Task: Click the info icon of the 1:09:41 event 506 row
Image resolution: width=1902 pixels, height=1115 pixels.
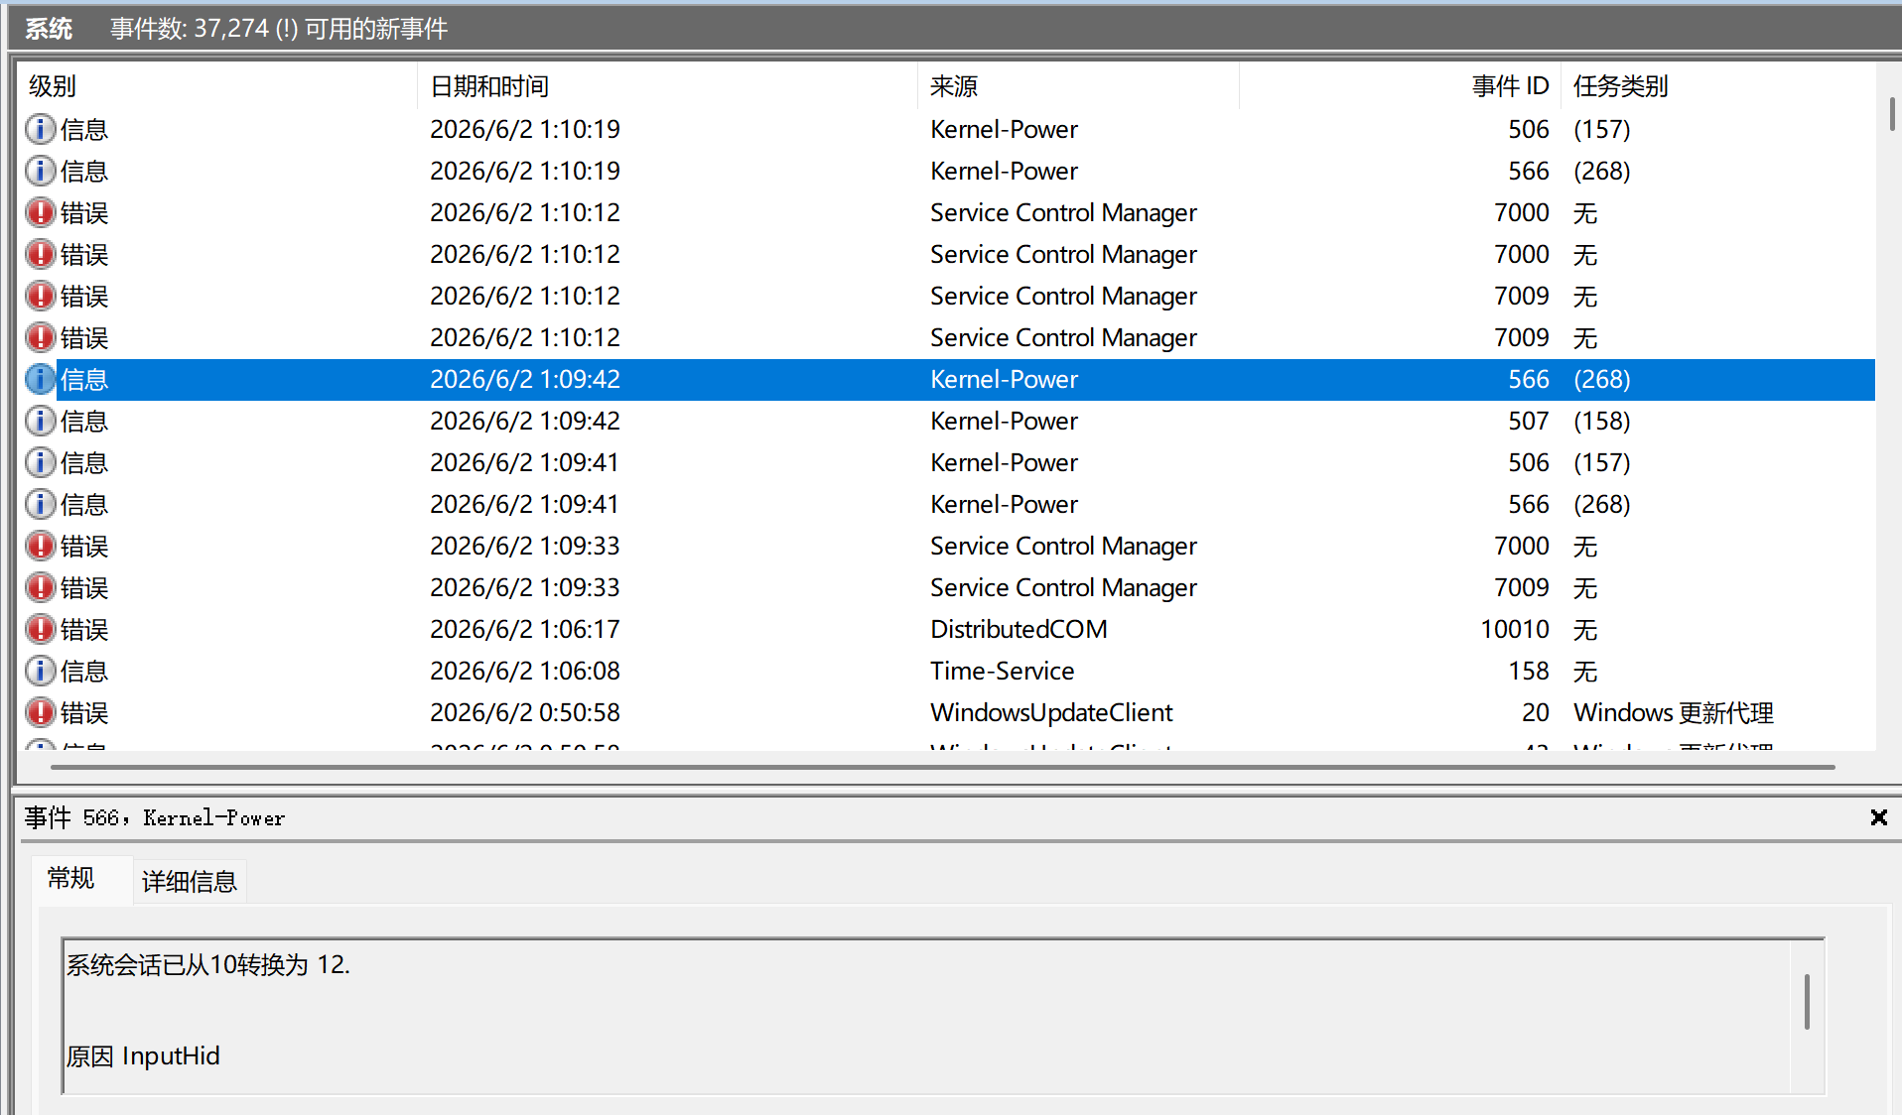Action: click(40, 462)
